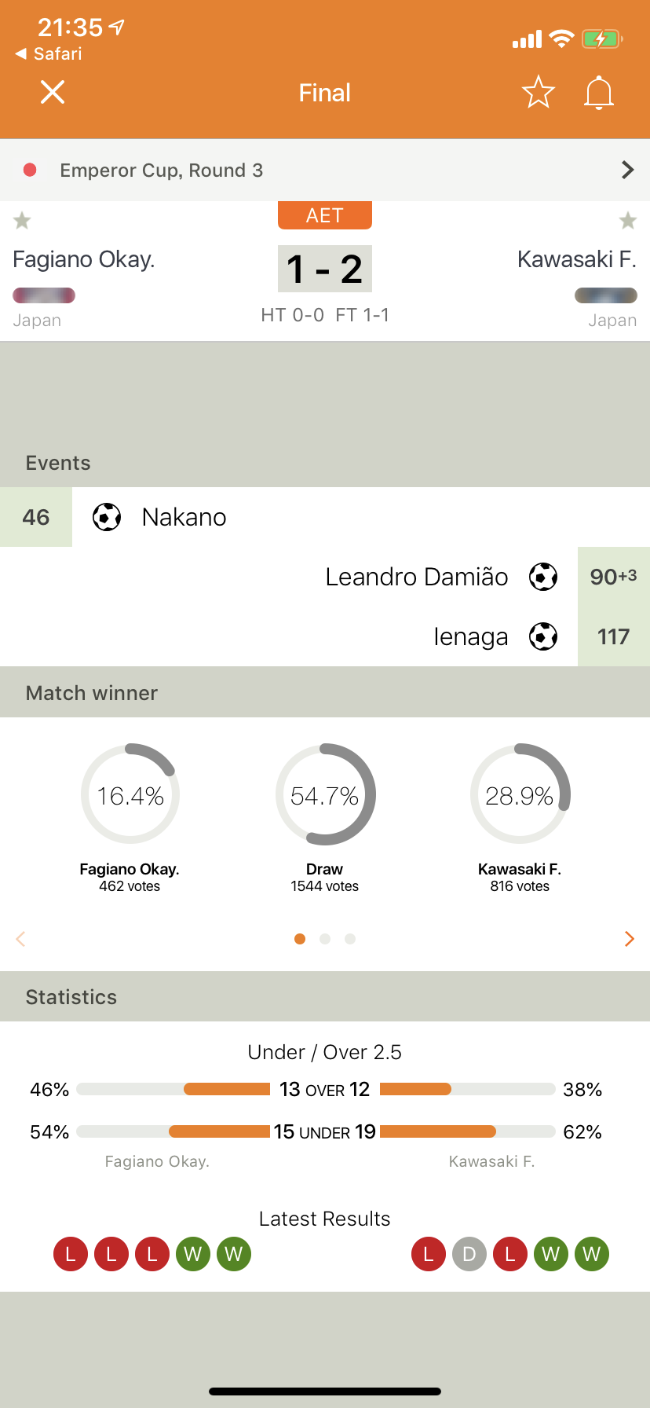Viewport: 650px width, 1408px height.
Task: Open Fagiano's first L result badge
Action: click(71, 1254)
